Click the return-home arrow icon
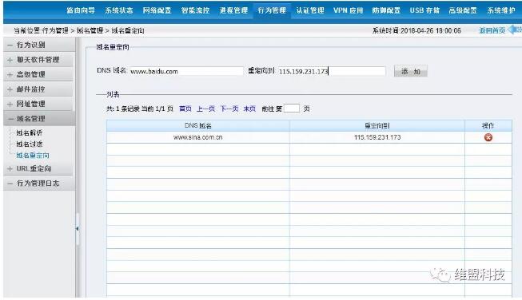Screen dimensions: 522x300 pyautogui.click(x=514, y=30)
